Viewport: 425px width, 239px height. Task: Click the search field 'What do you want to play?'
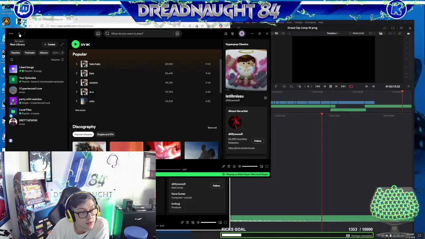[139, 34]
